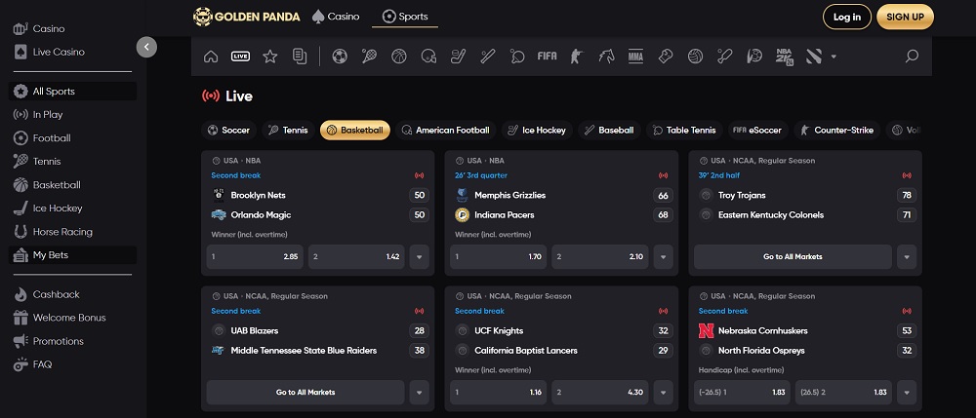This screenshot has height=418, width=976.
Task: Filter live events by American Football
Action: 446,130
